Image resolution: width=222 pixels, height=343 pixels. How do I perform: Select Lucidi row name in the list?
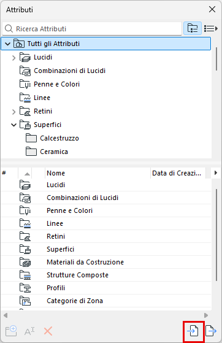tap(56, 185)
